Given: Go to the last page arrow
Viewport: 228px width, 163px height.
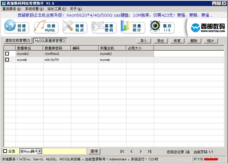Looking at the screenshot, I should pyautogui.click(x=149, y=152).
